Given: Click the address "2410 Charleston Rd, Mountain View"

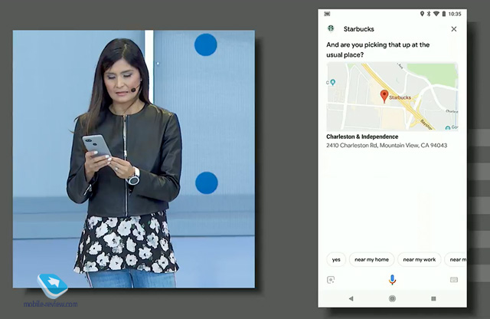Looking at the screenshot, I should pyautogui.click(x=387, y=145).
